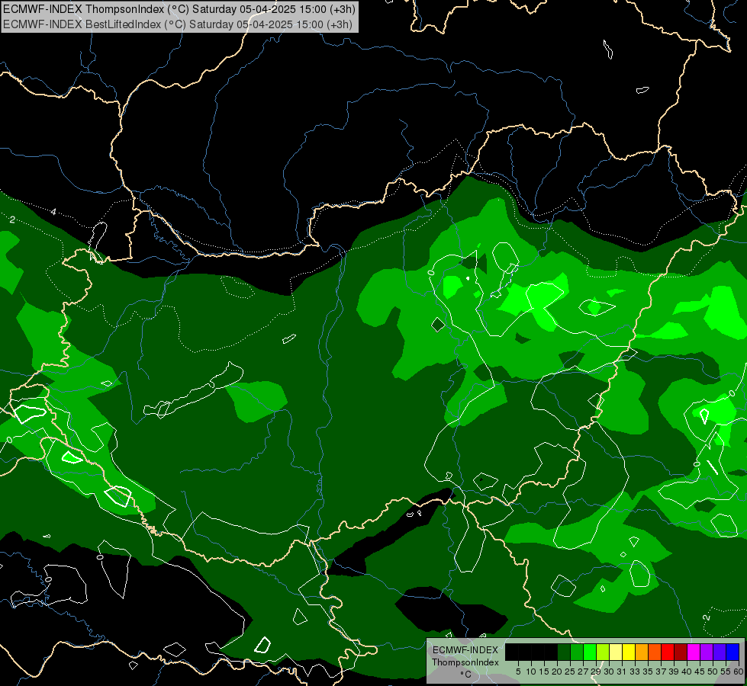Select the dark green 20–25 legend swatch
Image resolution: width=747 pixels, height=686 pixels.
click(x=564, y=652)
